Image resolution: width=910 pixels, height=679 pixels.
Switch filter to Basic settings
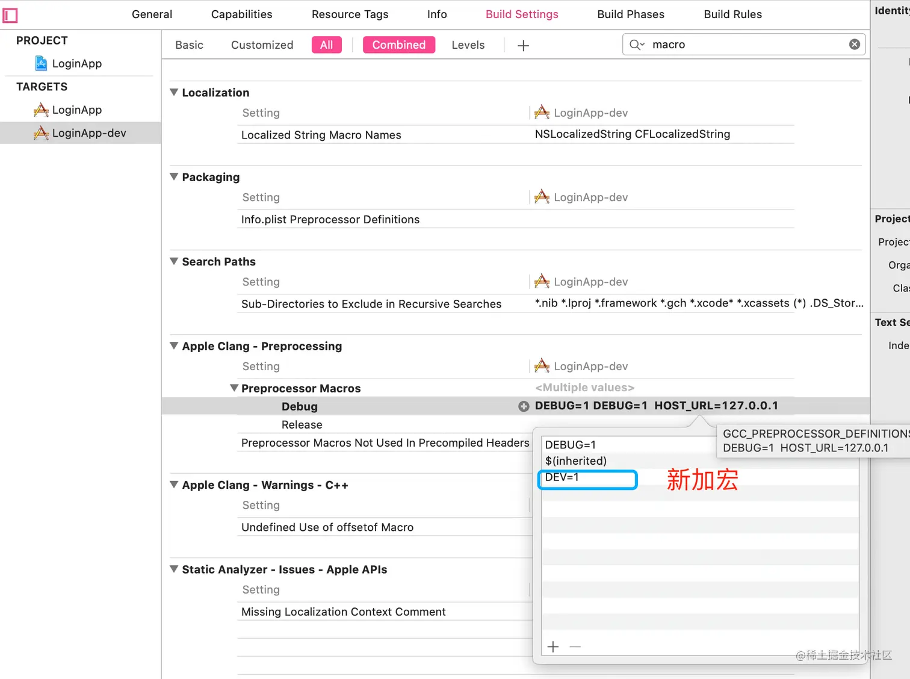189,45
